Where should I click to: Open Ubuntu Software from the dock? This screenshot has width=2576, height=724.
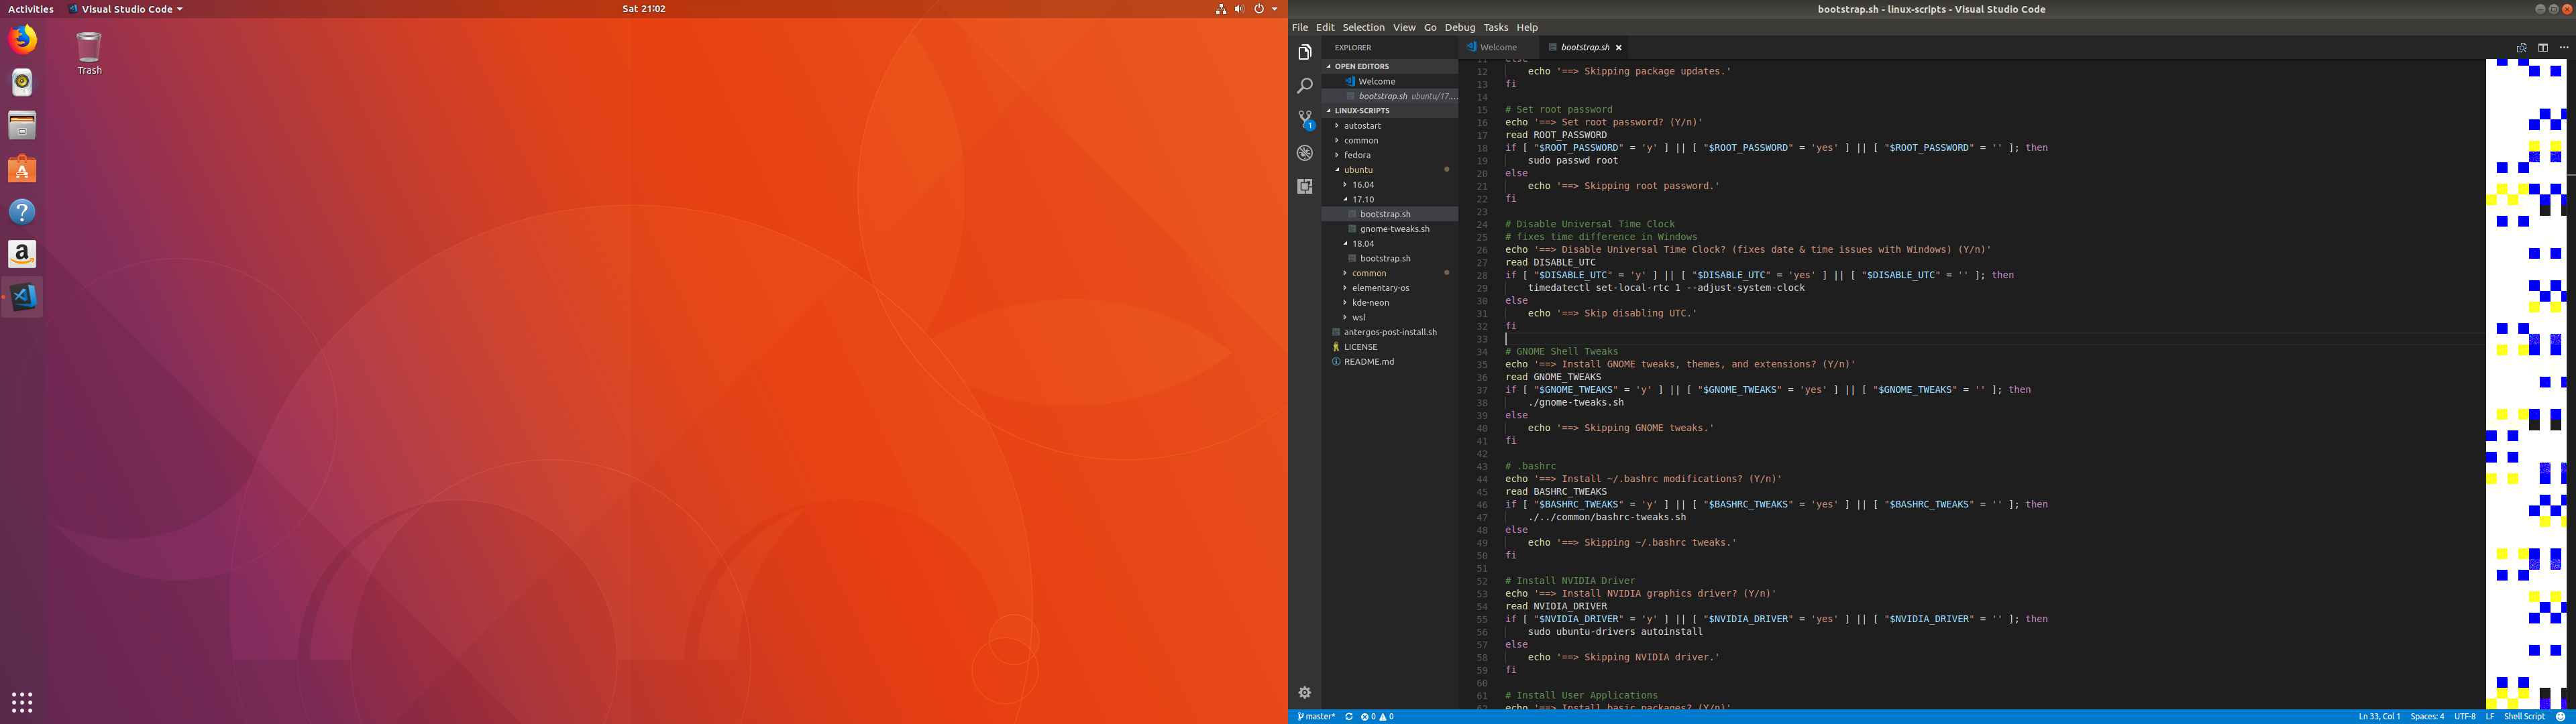coord(22,169)
